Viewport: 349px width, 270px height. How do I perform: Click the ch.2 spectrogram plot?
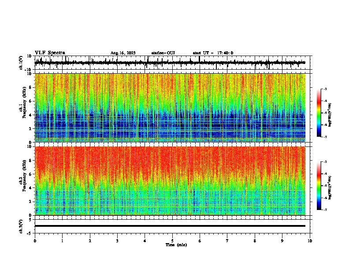click(170, 181)
